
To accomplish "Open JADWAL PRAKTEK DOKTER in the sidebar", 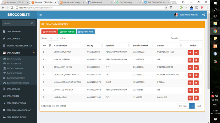I will [x=19, y=46].
